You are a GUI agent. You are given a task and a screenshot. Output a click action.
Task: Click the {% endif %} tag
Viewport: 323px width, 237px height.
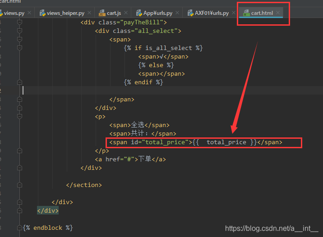pos(143,82)
